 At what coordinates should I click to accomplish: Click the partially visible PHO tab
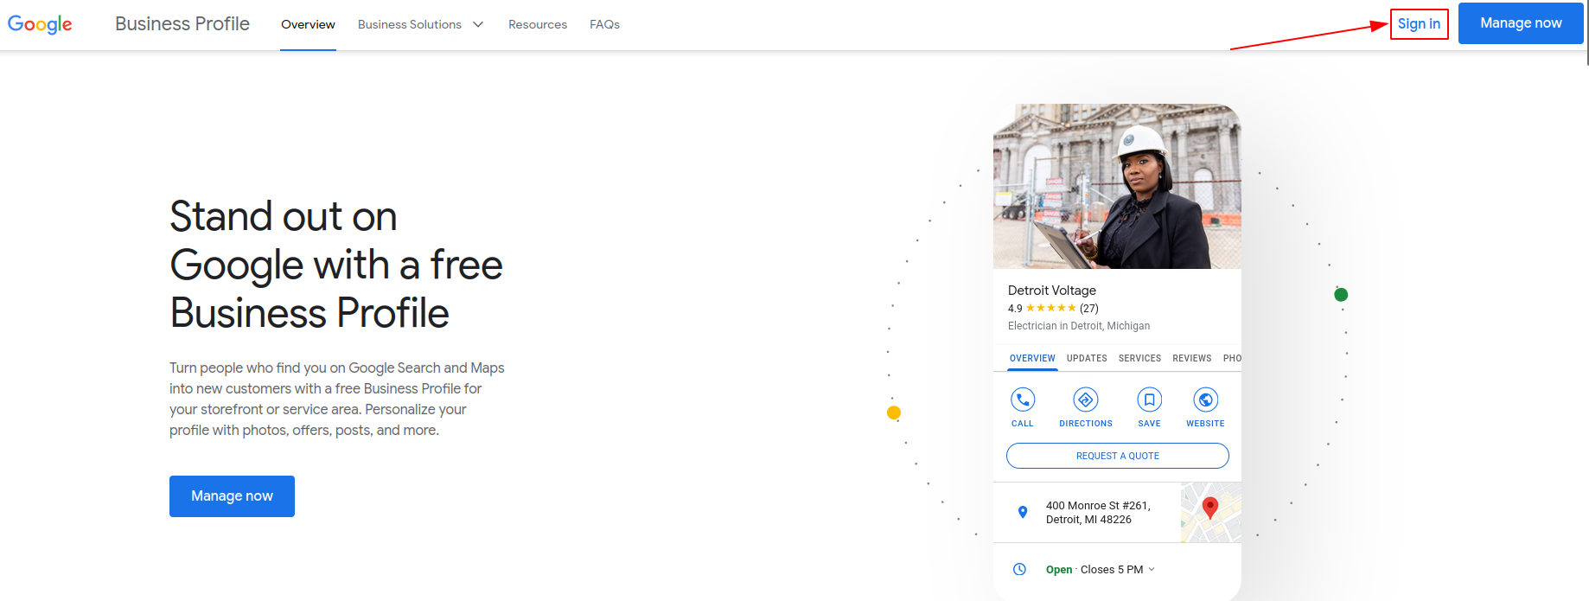pyautogui.click(x=1232, y=358)
